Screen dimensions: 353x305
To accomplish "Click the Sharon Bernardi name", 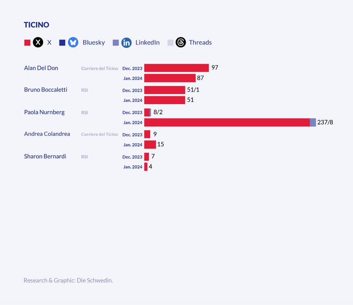I will [x=45, y=156].
